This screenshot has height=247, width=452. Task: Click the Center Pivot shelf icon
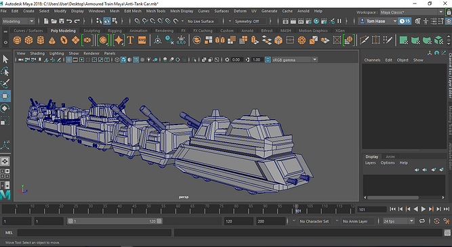point(157,41)
